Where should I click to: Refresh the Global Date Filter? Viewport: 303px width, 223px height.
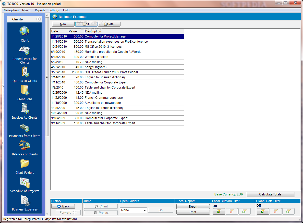click(x=288, y=212)
